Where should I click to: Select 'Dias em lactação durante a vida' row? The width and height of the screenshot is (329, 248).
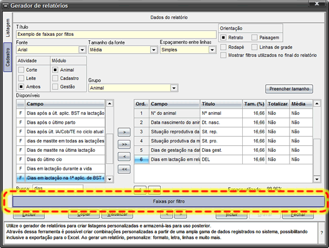[61, 169]
